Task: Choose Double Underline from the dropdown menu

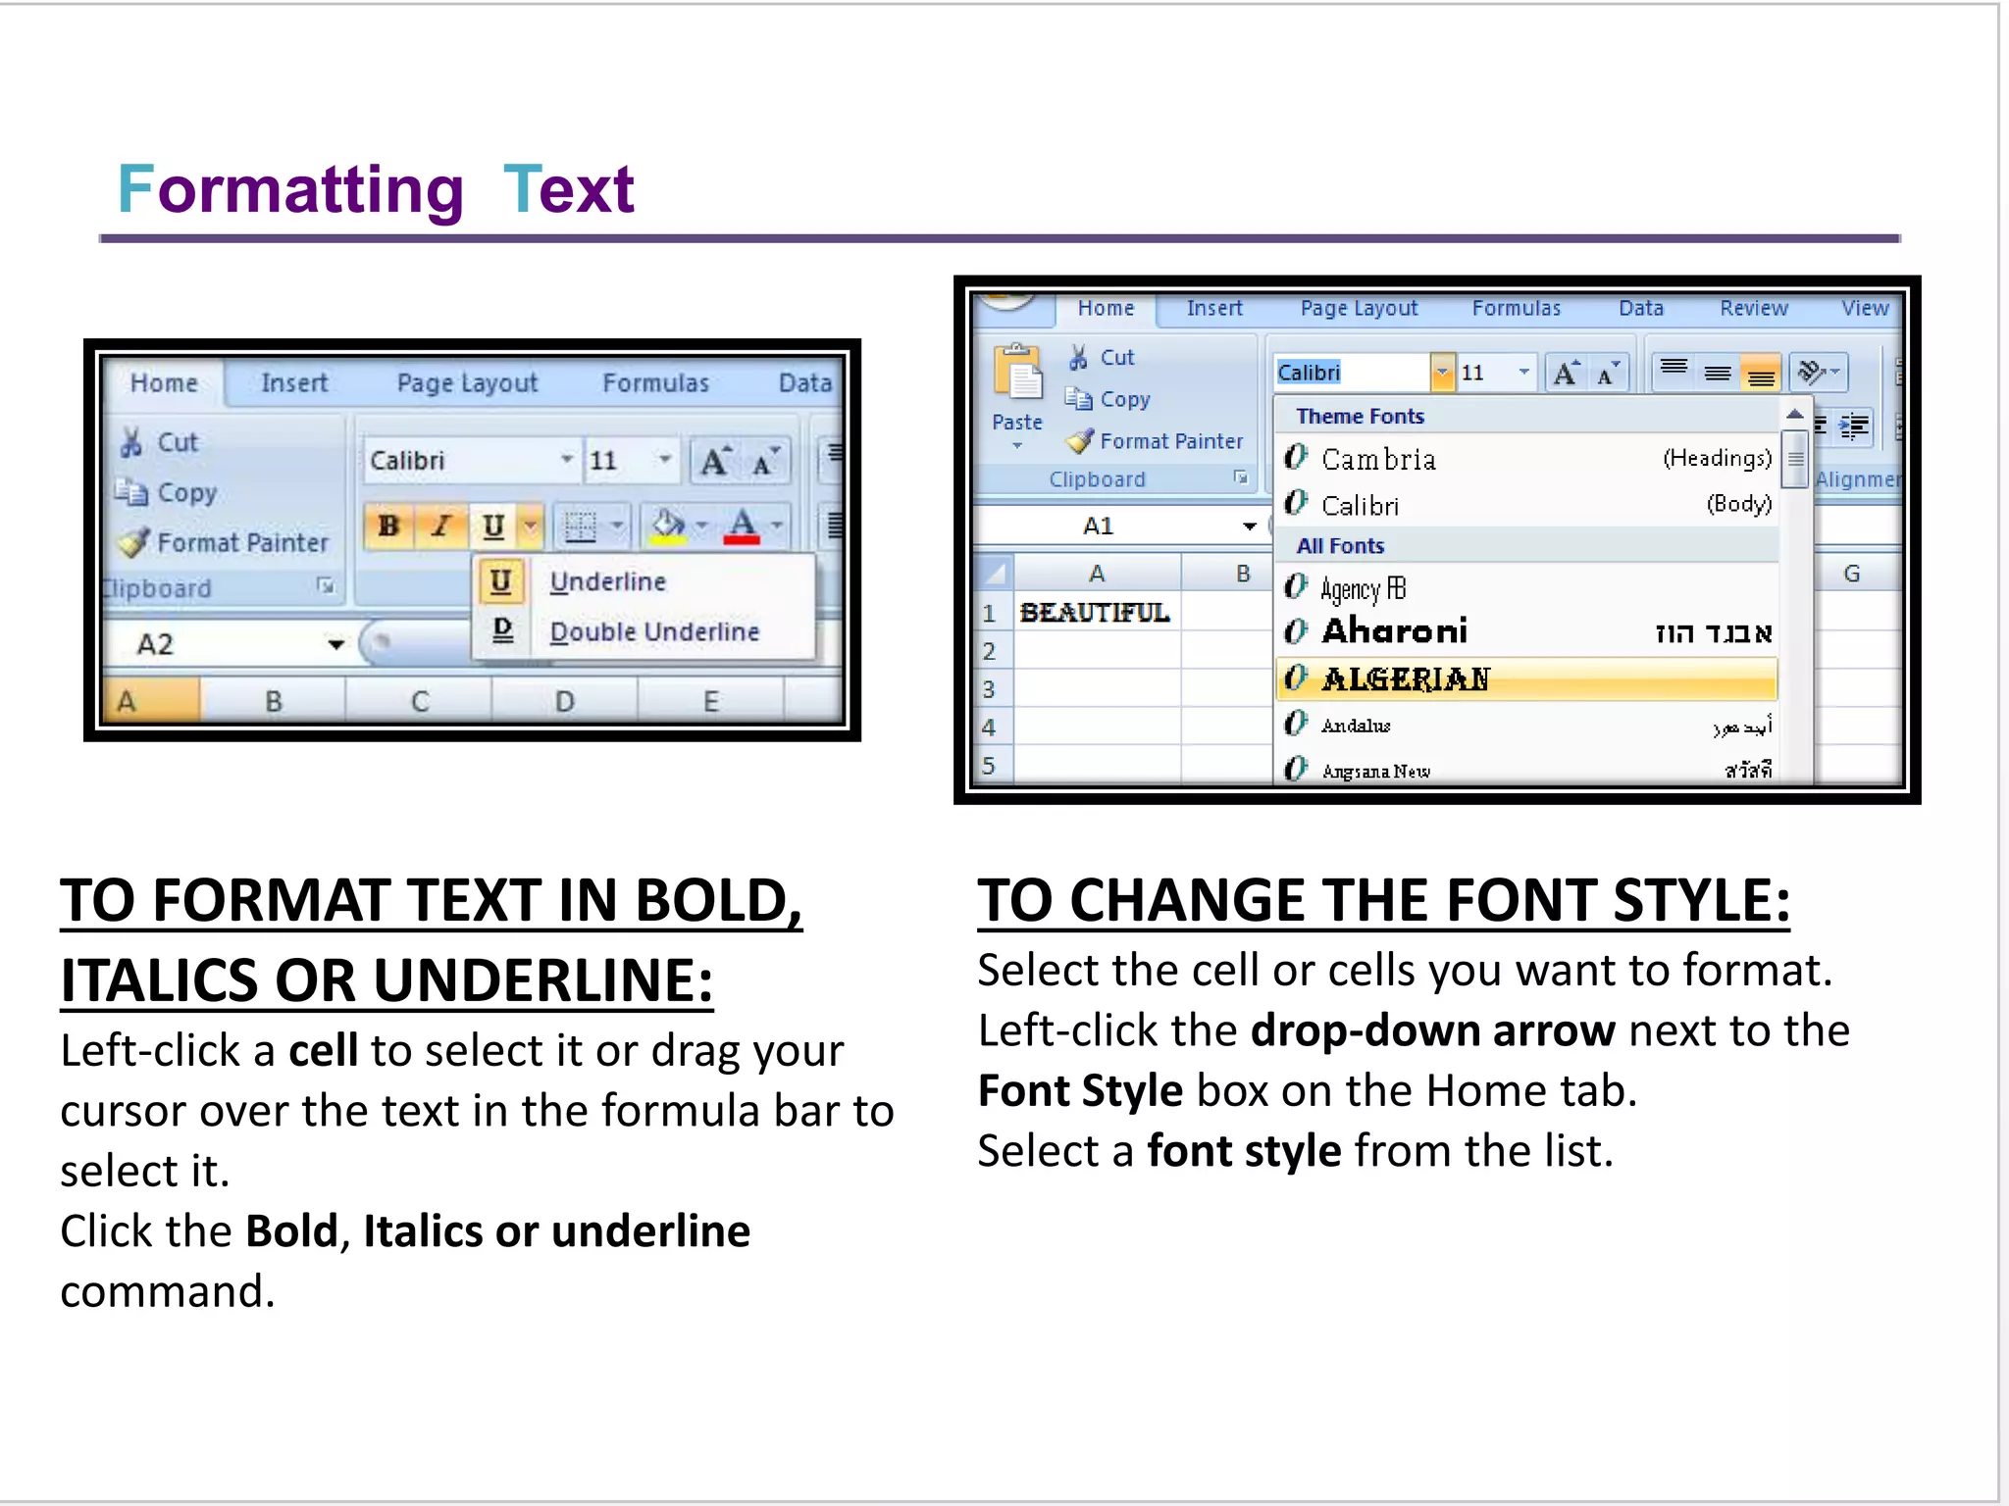Action: click(644, 631)
